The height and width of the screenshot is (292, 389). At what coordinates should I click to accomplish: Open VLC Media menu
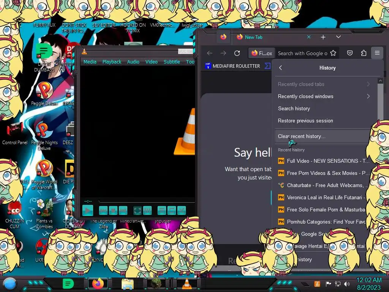pos(90,62)
